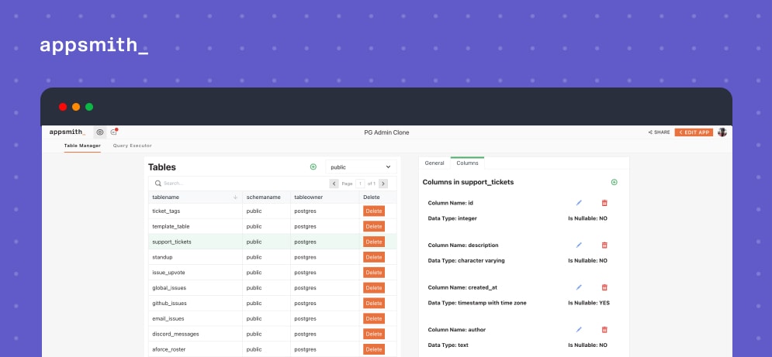Image resolution: width=772 pixels, height=357 pixels.
Task: Click the user profile avatar
Action: click(x=722, y=132)
